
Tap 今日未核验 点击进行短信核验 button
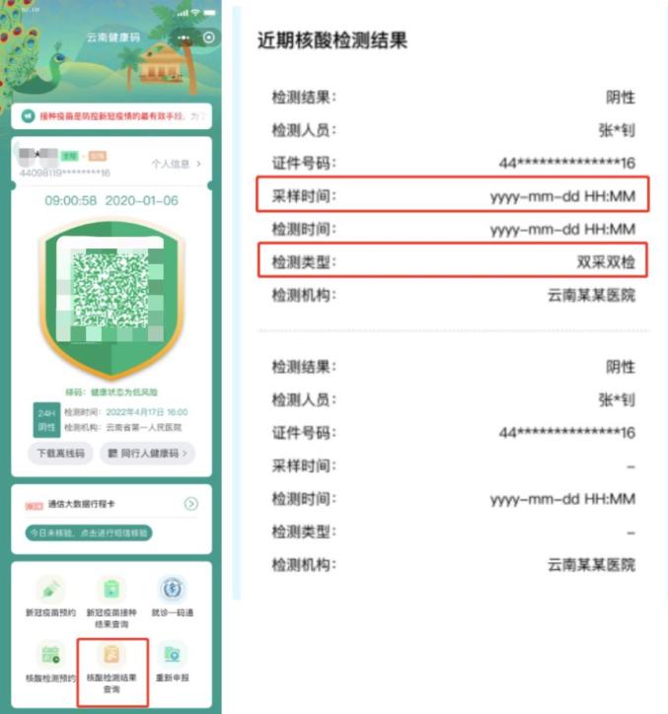pos(89,533)
